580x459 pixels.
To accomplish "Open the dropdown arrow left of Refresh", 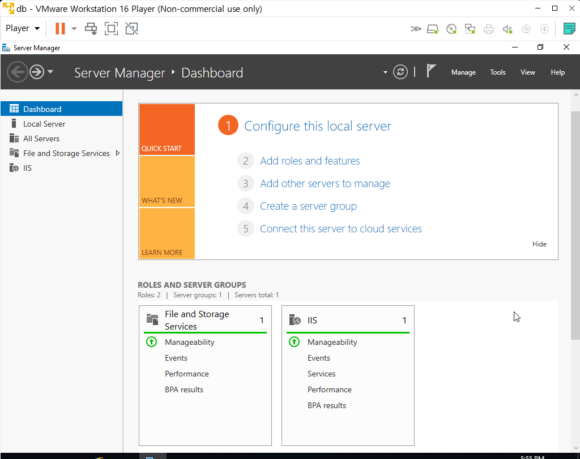I will (x=385, y=72).
